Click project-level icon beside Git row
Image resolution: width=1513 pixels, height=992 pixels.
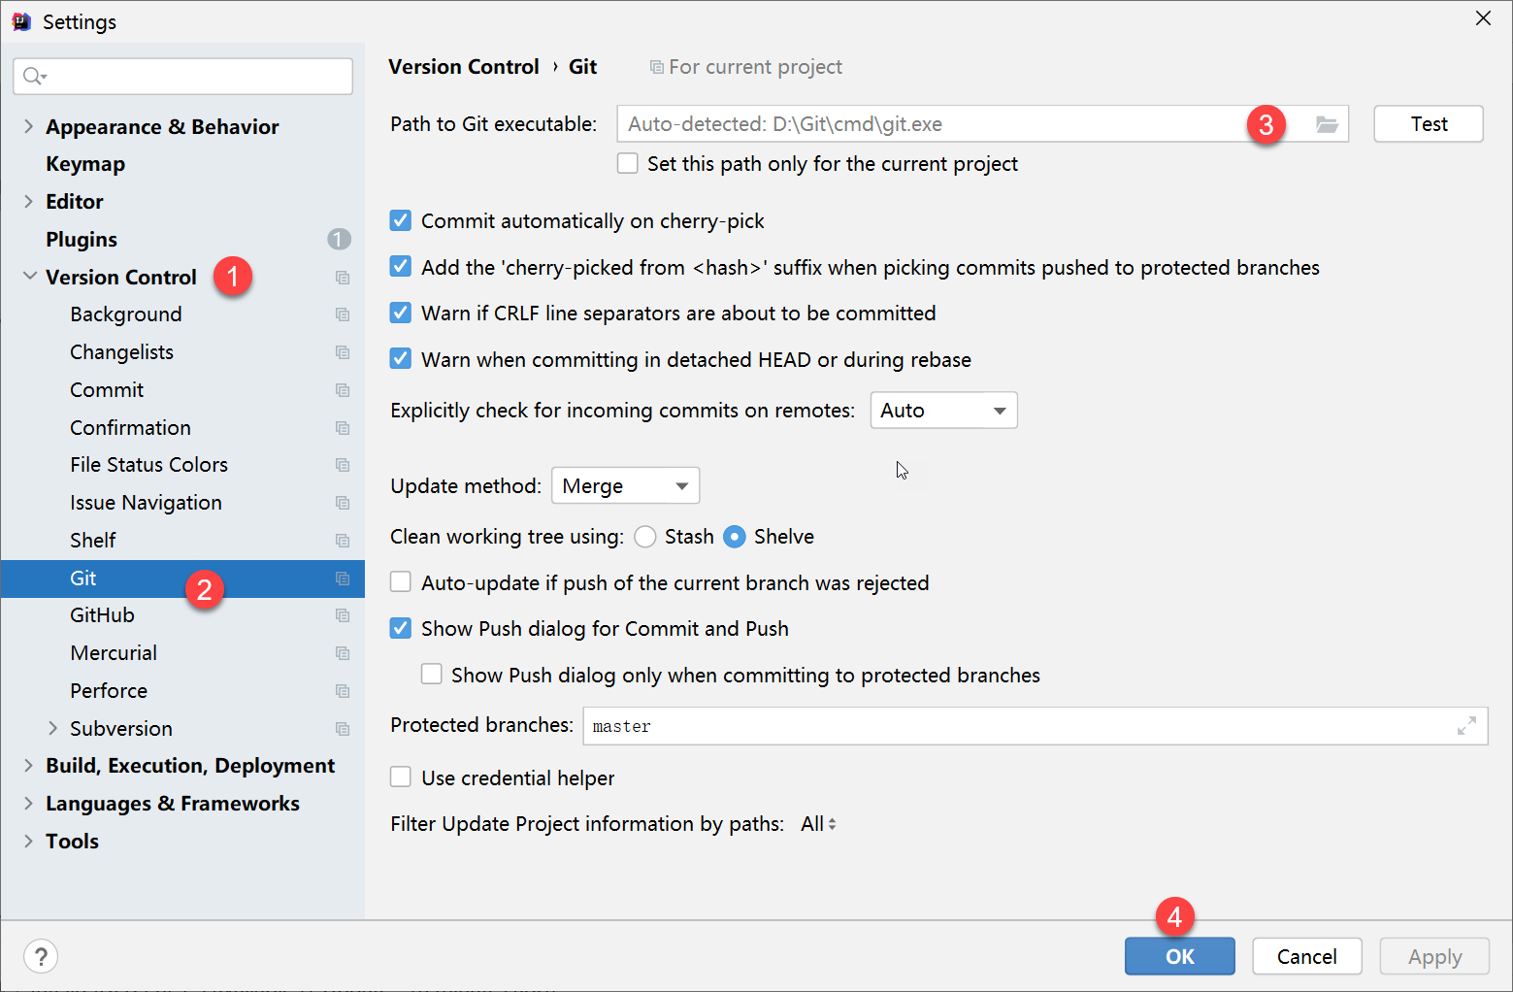point(343,579)
